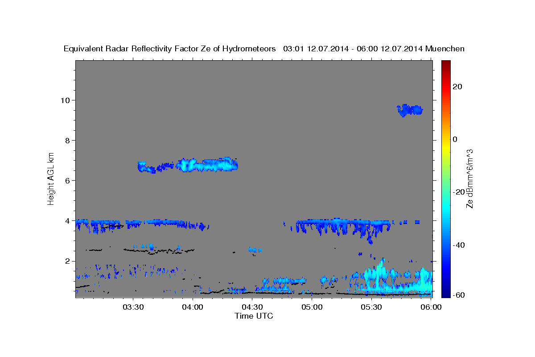Click the 'Height AGL km' axis label
Image resolution: width=535 pixels, height=357 pixels.
[51, 178]
